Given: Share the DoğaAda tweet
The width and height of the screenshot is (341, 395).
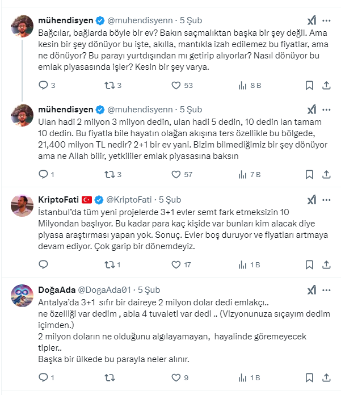Looking at the screenshot, I should 326,376.
